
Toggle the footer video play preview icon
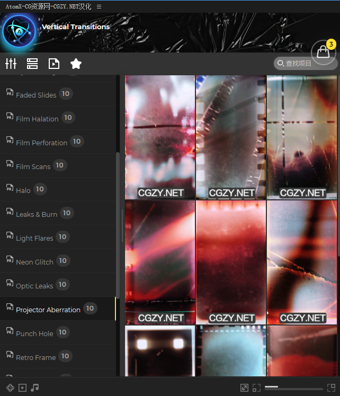click(x=22, y=388)
